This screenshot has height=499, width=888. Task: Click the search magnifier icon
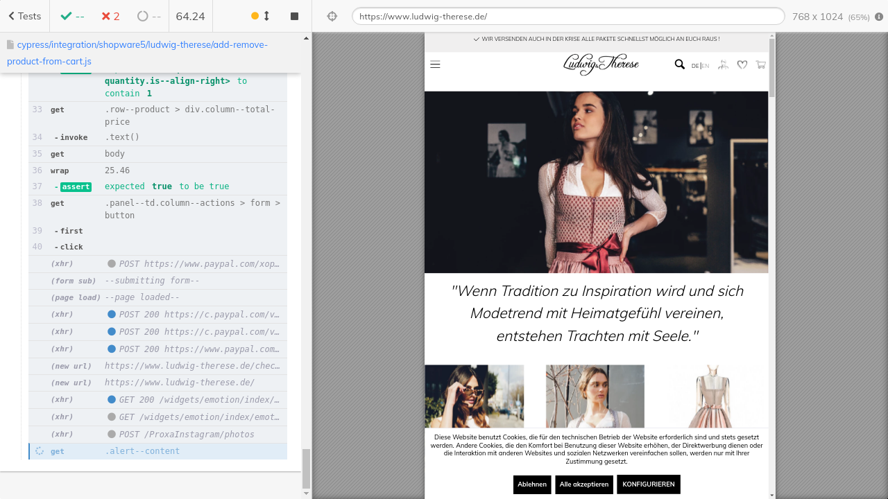tap(679, 64)
